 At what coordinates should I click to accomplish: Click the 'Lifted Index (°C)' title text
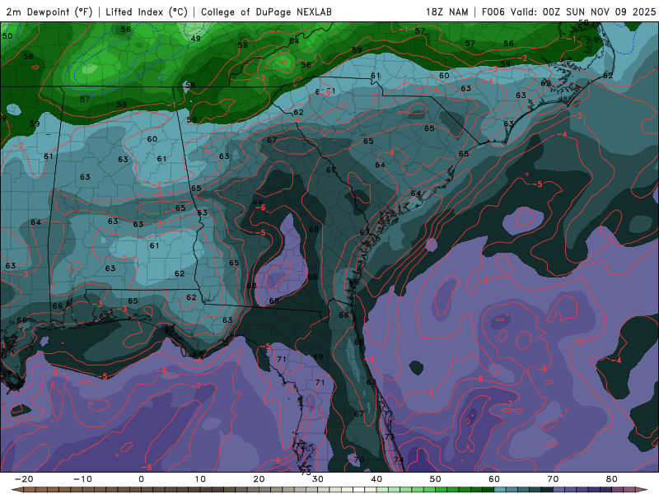[147, 12]
